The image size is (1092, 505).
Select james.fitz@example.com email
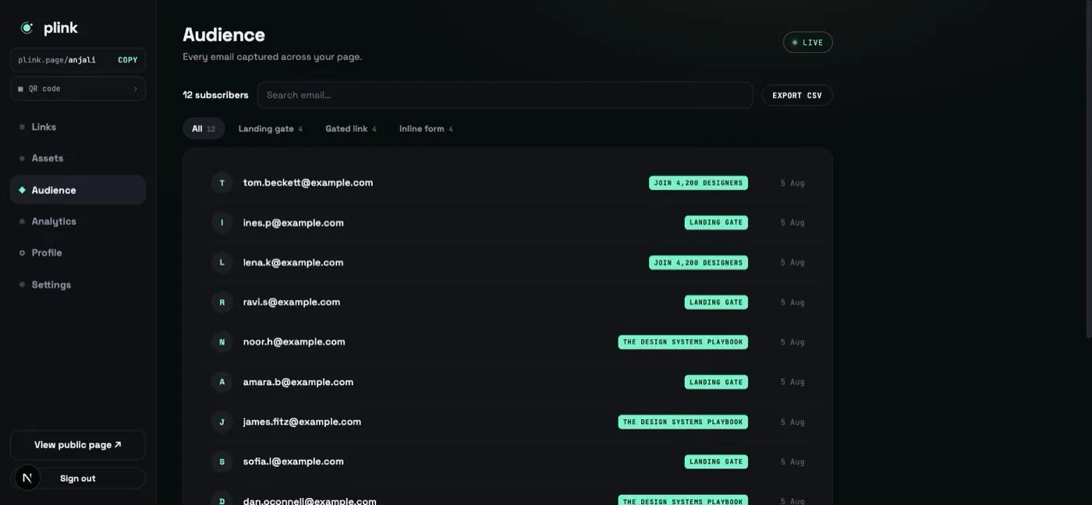(x=302, y=422)
